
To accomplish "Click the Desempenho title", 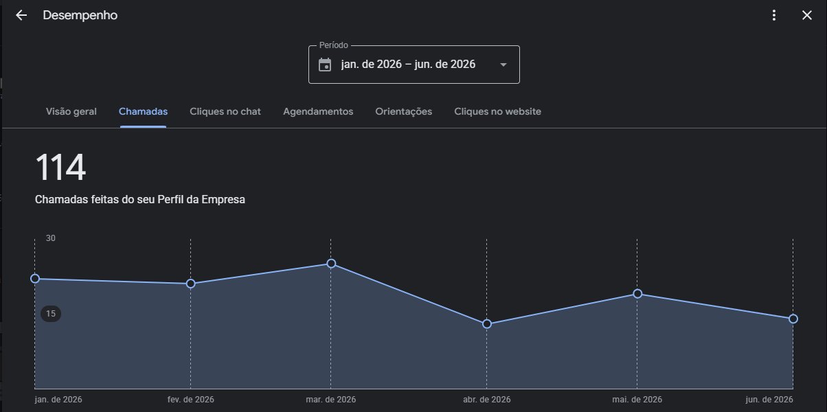I will (80, 15).
